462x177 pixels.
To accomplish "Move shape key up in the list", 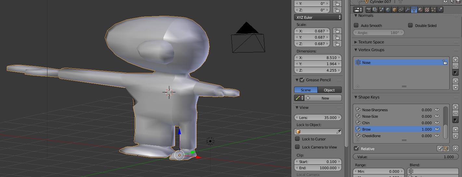I will coord(456,129).
